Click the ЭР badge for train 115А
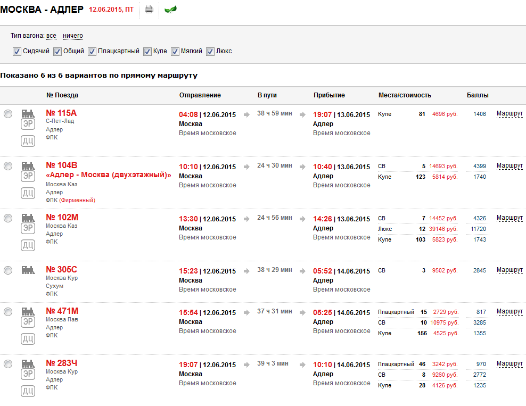The image size is (526, 406). point(28,125)
